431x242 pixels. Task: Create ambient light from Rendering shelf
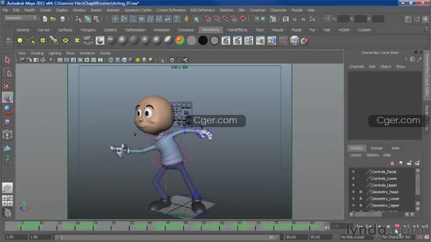pos(20,41)
